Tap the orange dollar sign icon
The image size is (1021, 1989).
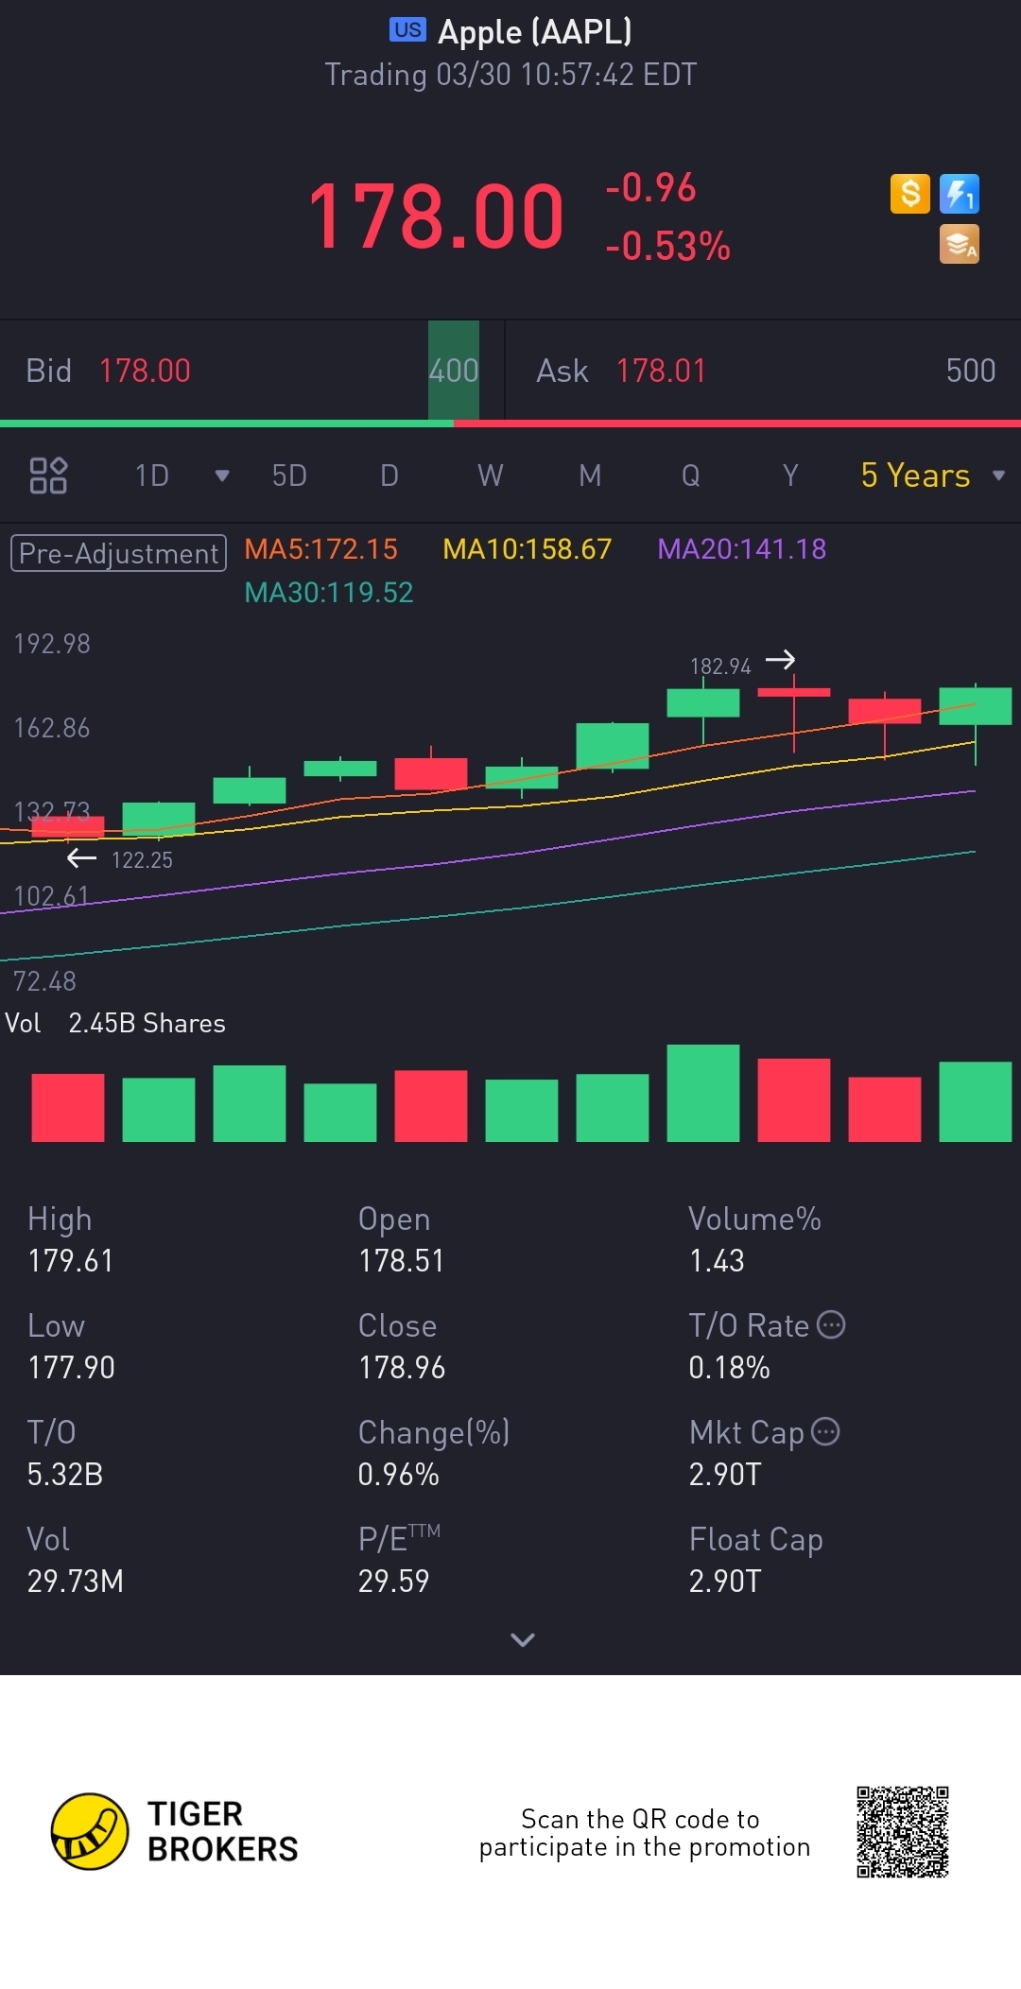909,194
